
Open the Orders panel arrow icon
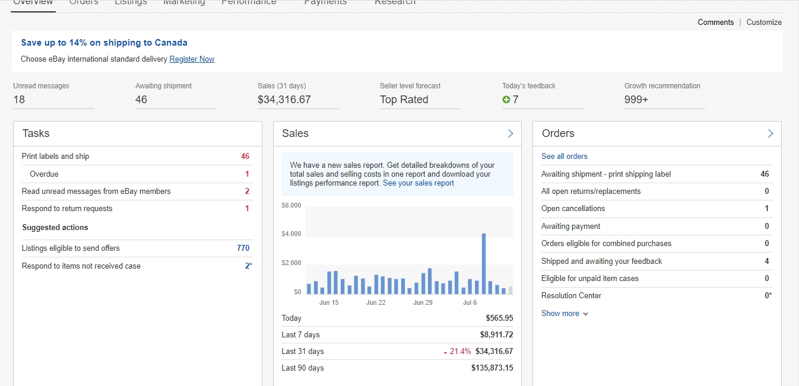[x=770, y=133]
